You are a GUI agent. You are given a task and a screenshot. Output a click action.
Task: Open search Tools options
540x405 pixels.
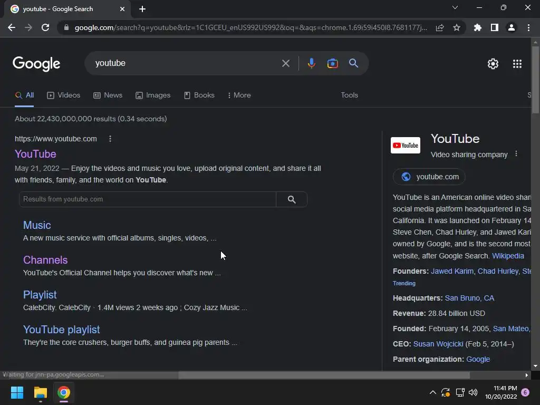coord(349,95)
